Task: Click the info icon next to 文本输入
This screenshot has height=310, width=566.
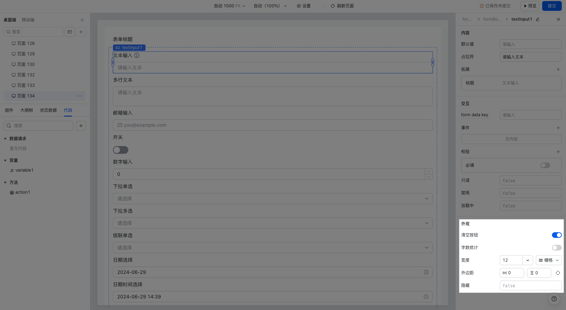Action: [137, 55]
